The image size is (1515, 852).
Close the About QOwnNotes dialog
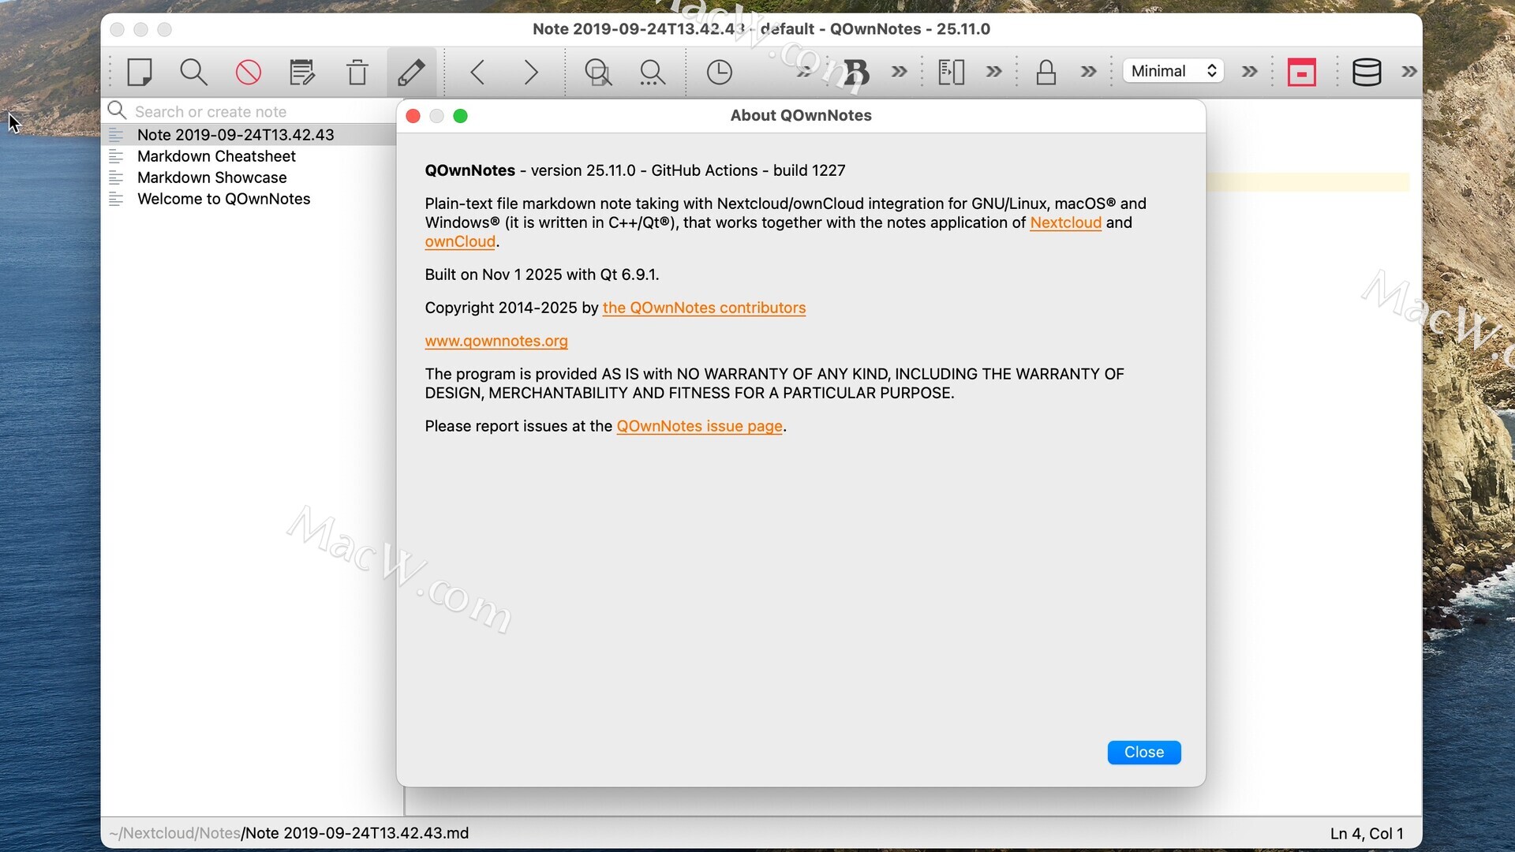click(1143, 752)
